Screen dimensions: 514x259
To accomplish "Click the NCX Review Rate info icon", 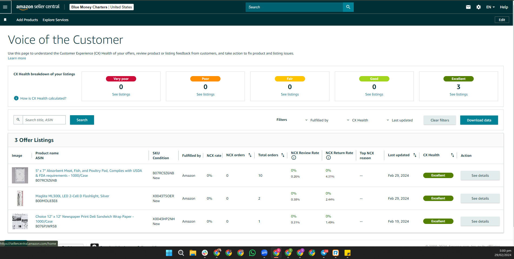I will [x=294, y=158].
